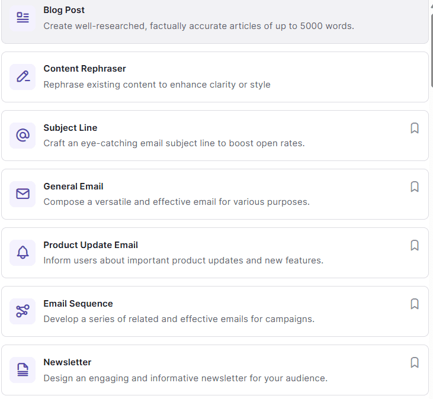Click the General Email description text
Image resolution: width=433 pixels, height=399 pixels.
(177, 202)
